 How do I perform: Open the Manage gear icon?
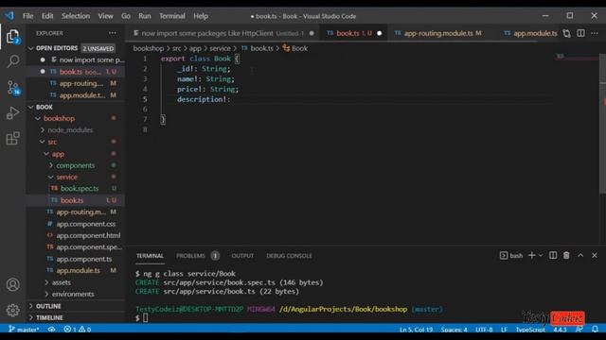12,310
